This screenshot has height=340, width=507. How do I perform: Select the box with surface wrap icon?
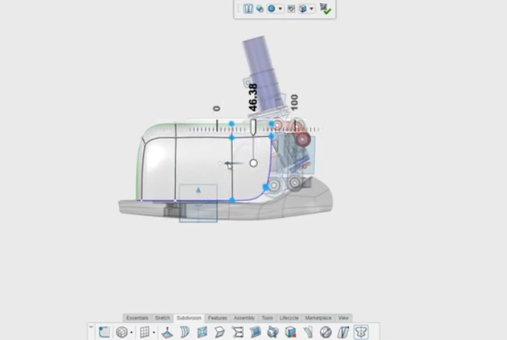point(273,332)
